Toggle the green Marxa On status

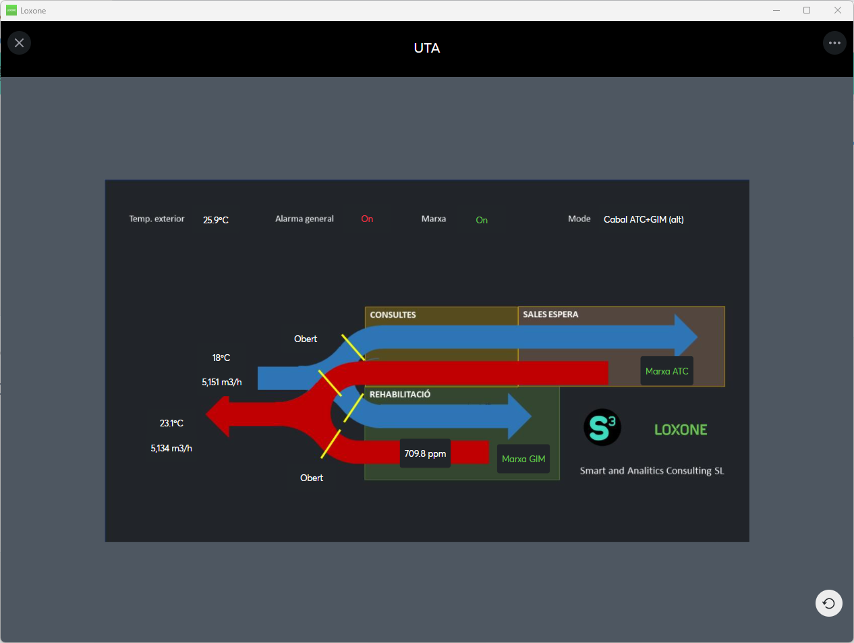pos(482,220)
